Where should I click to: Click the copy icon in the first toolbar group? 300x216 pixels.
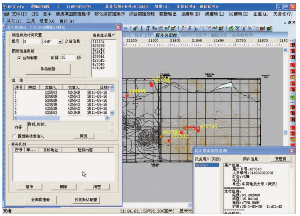pyautogui.click(x=154, y=28)
